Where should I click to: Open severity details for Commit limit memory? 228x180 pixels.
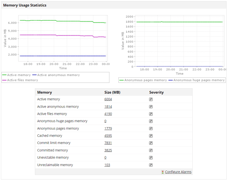(151, 143)
